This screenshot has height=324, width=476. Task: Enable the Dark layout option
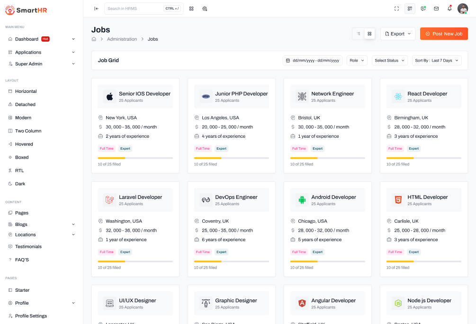[19, 184]
